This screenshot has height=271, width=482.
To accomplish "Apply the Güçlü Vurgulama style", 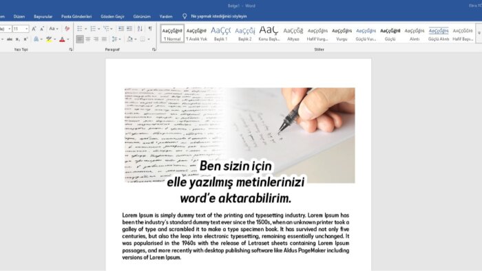I will pos(366,34).
